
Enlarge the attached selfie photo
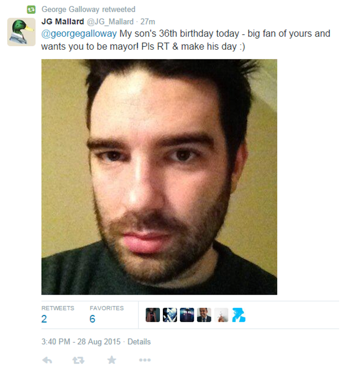[159, 177]
